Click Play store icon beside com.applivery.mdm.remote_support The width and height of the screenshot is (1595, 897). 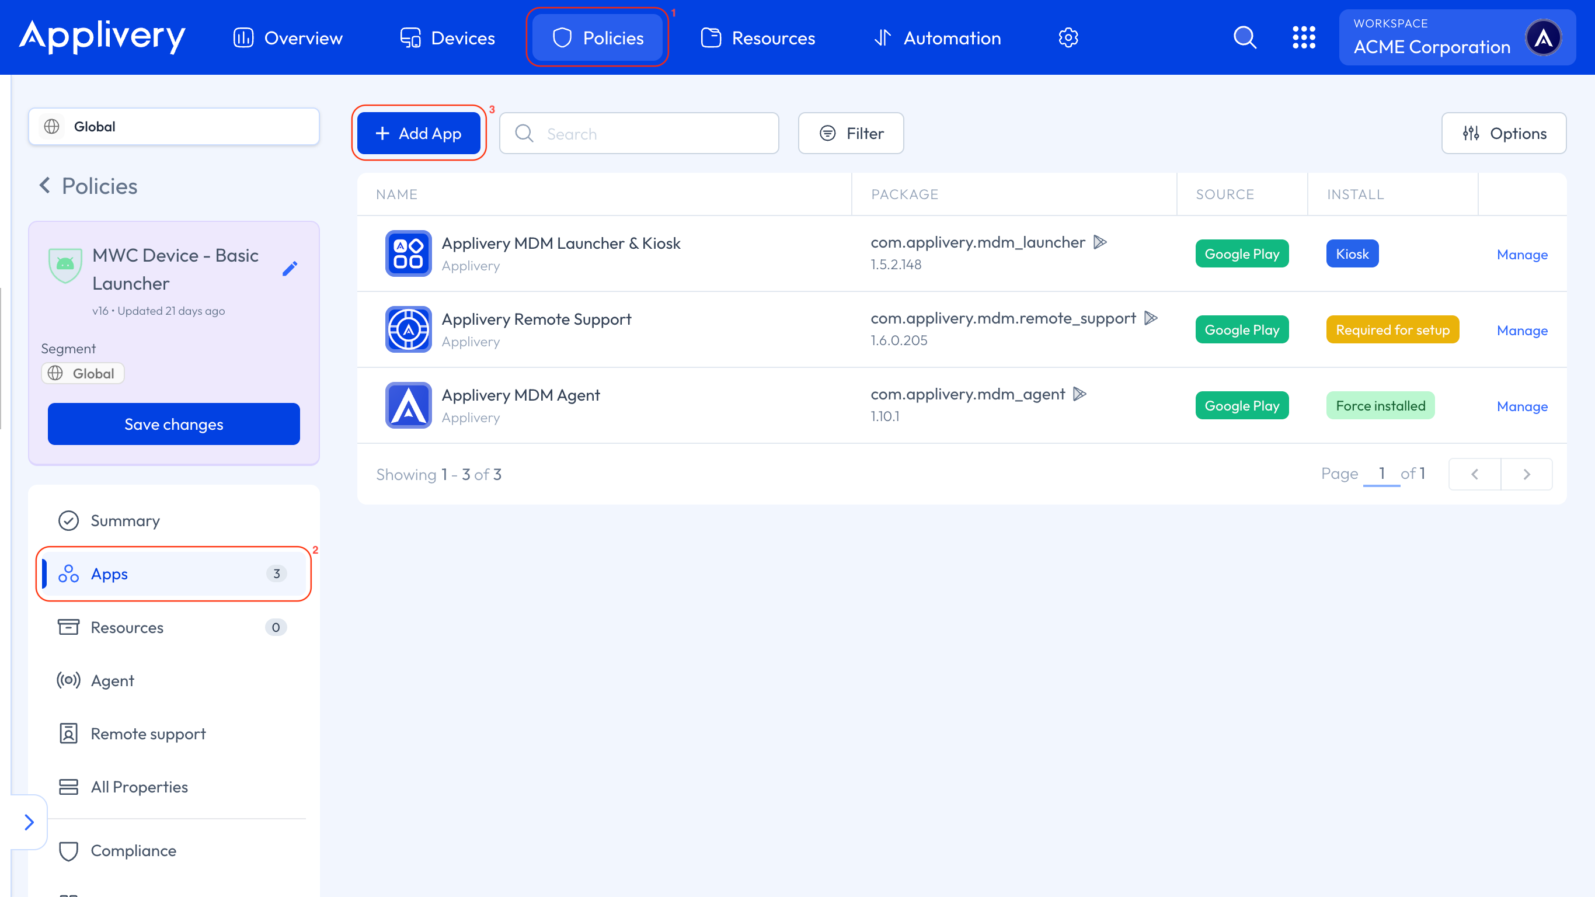click(1151, 318)
